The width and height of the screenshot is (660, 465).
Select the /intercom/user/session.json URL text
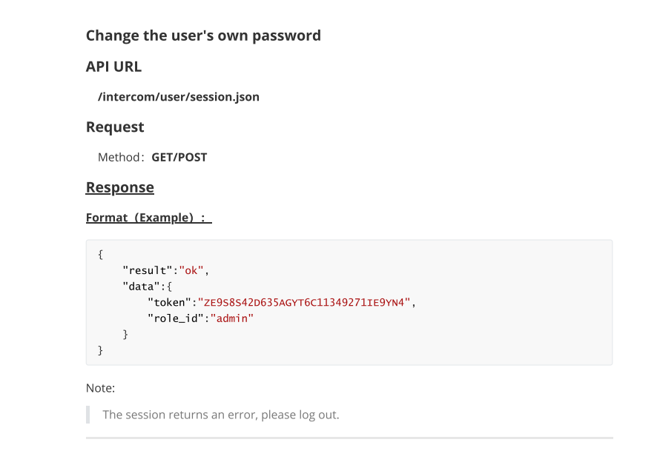(179, 97)
